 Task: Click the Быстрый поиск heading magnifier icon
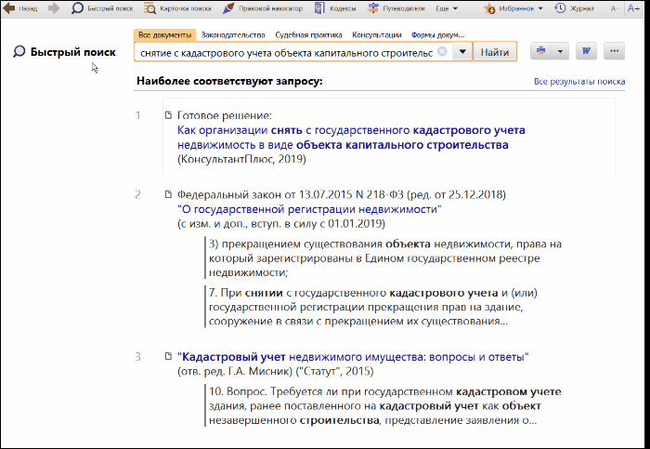[x=19, y=52]
